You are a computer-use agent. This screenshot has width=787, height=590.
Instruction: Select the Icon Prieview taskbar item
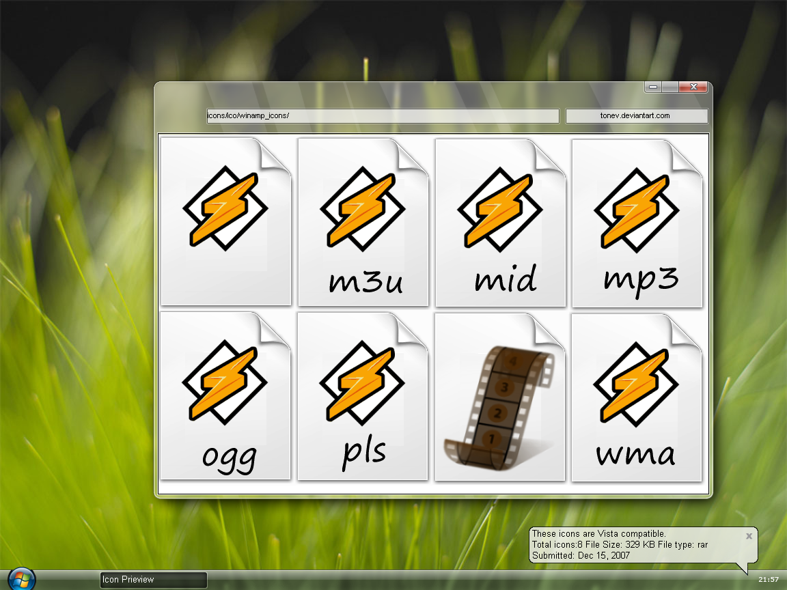click(152, 579)
